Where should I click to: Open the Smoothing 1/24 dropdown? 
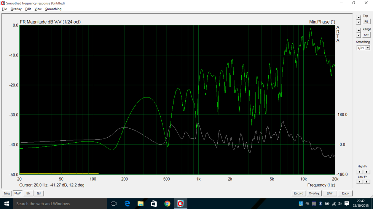368,48
